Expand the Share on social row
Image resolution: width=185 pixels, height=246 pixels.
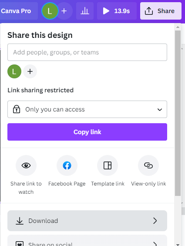point(87,241)
